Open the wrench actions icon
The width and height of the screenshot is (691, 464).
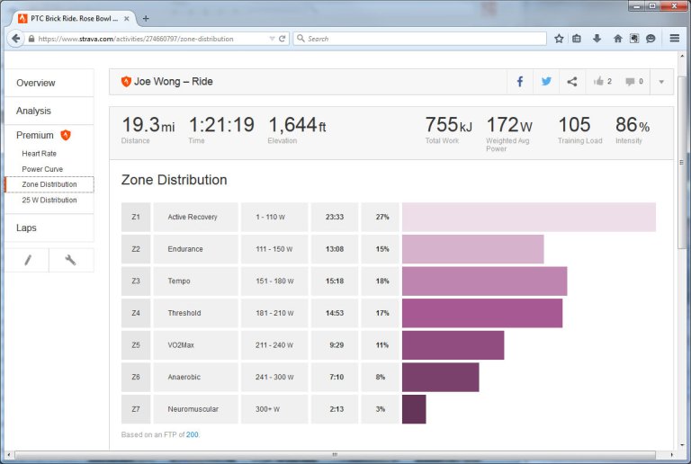point(70,260)
